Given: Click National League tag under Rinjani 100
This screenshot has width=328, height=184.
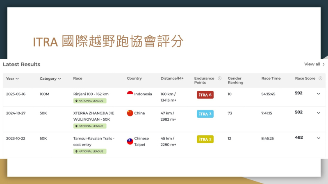Looking at the screenshot, I should (90, 101).
